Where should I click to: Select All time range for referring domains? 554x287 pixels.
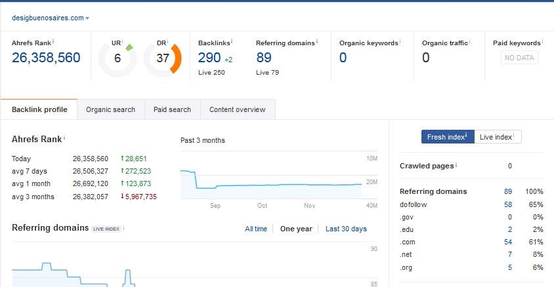click(x=256, y=229)
